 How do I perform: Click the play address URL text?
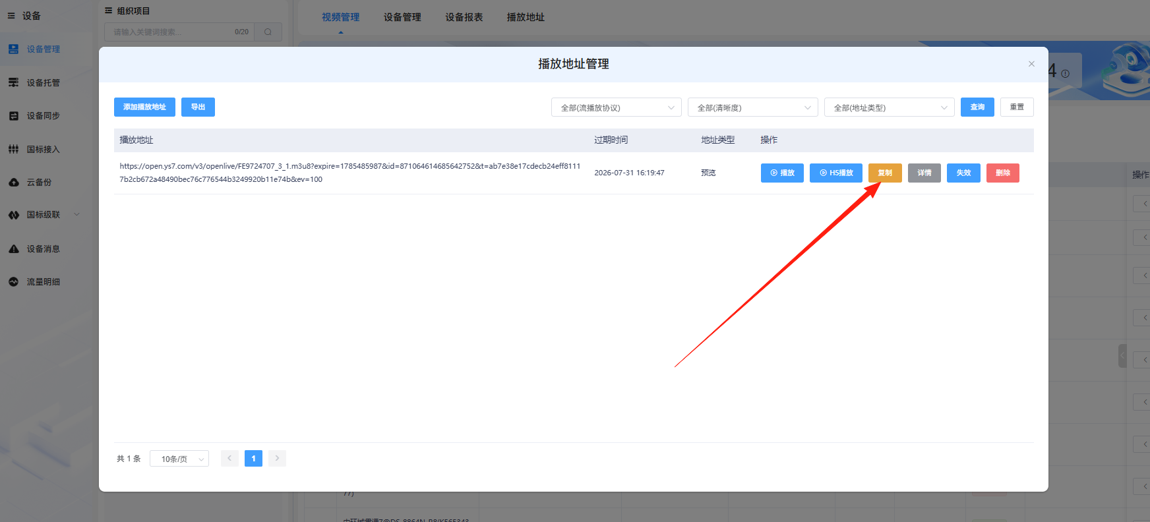[349, 173]
